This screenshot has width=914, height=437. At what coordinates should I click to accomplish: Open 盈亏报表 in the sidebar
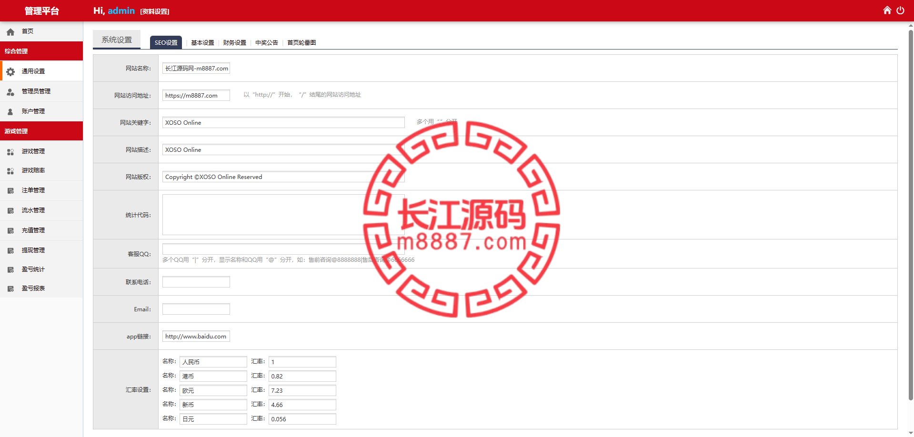pos(41,288)
